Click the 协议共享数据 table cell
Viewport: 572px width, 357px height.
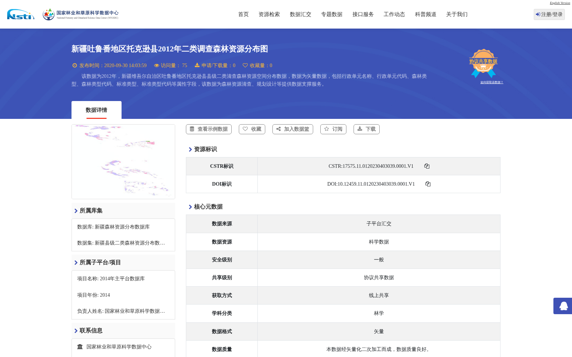pos(379,277)
